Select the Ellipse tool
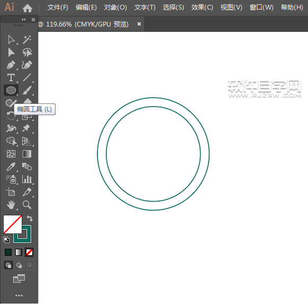The image size is (308, 304). (11, 90)
